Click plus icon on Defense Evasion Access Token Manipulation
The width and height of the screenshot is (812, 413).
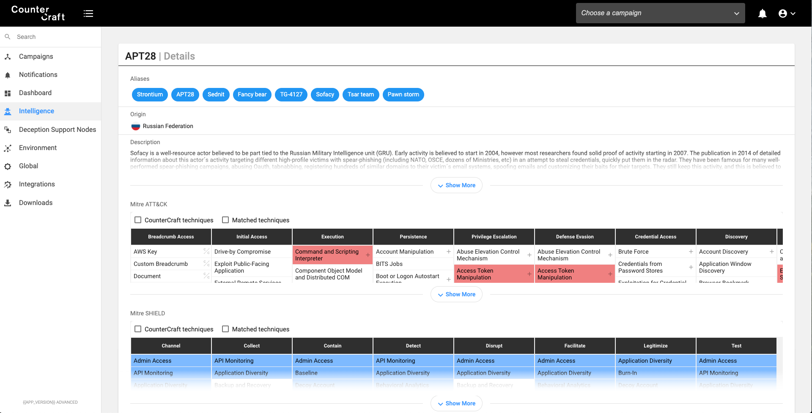click(610, 274)
